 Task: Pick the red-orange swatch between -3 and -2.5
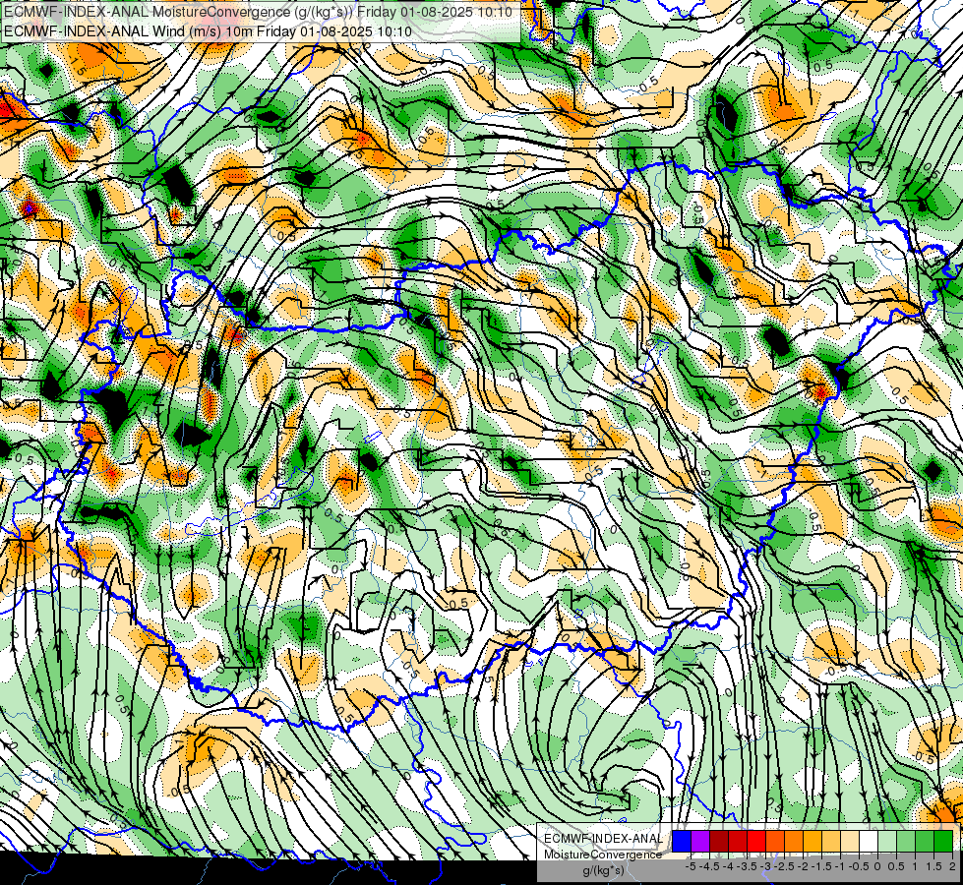point(775,841)
